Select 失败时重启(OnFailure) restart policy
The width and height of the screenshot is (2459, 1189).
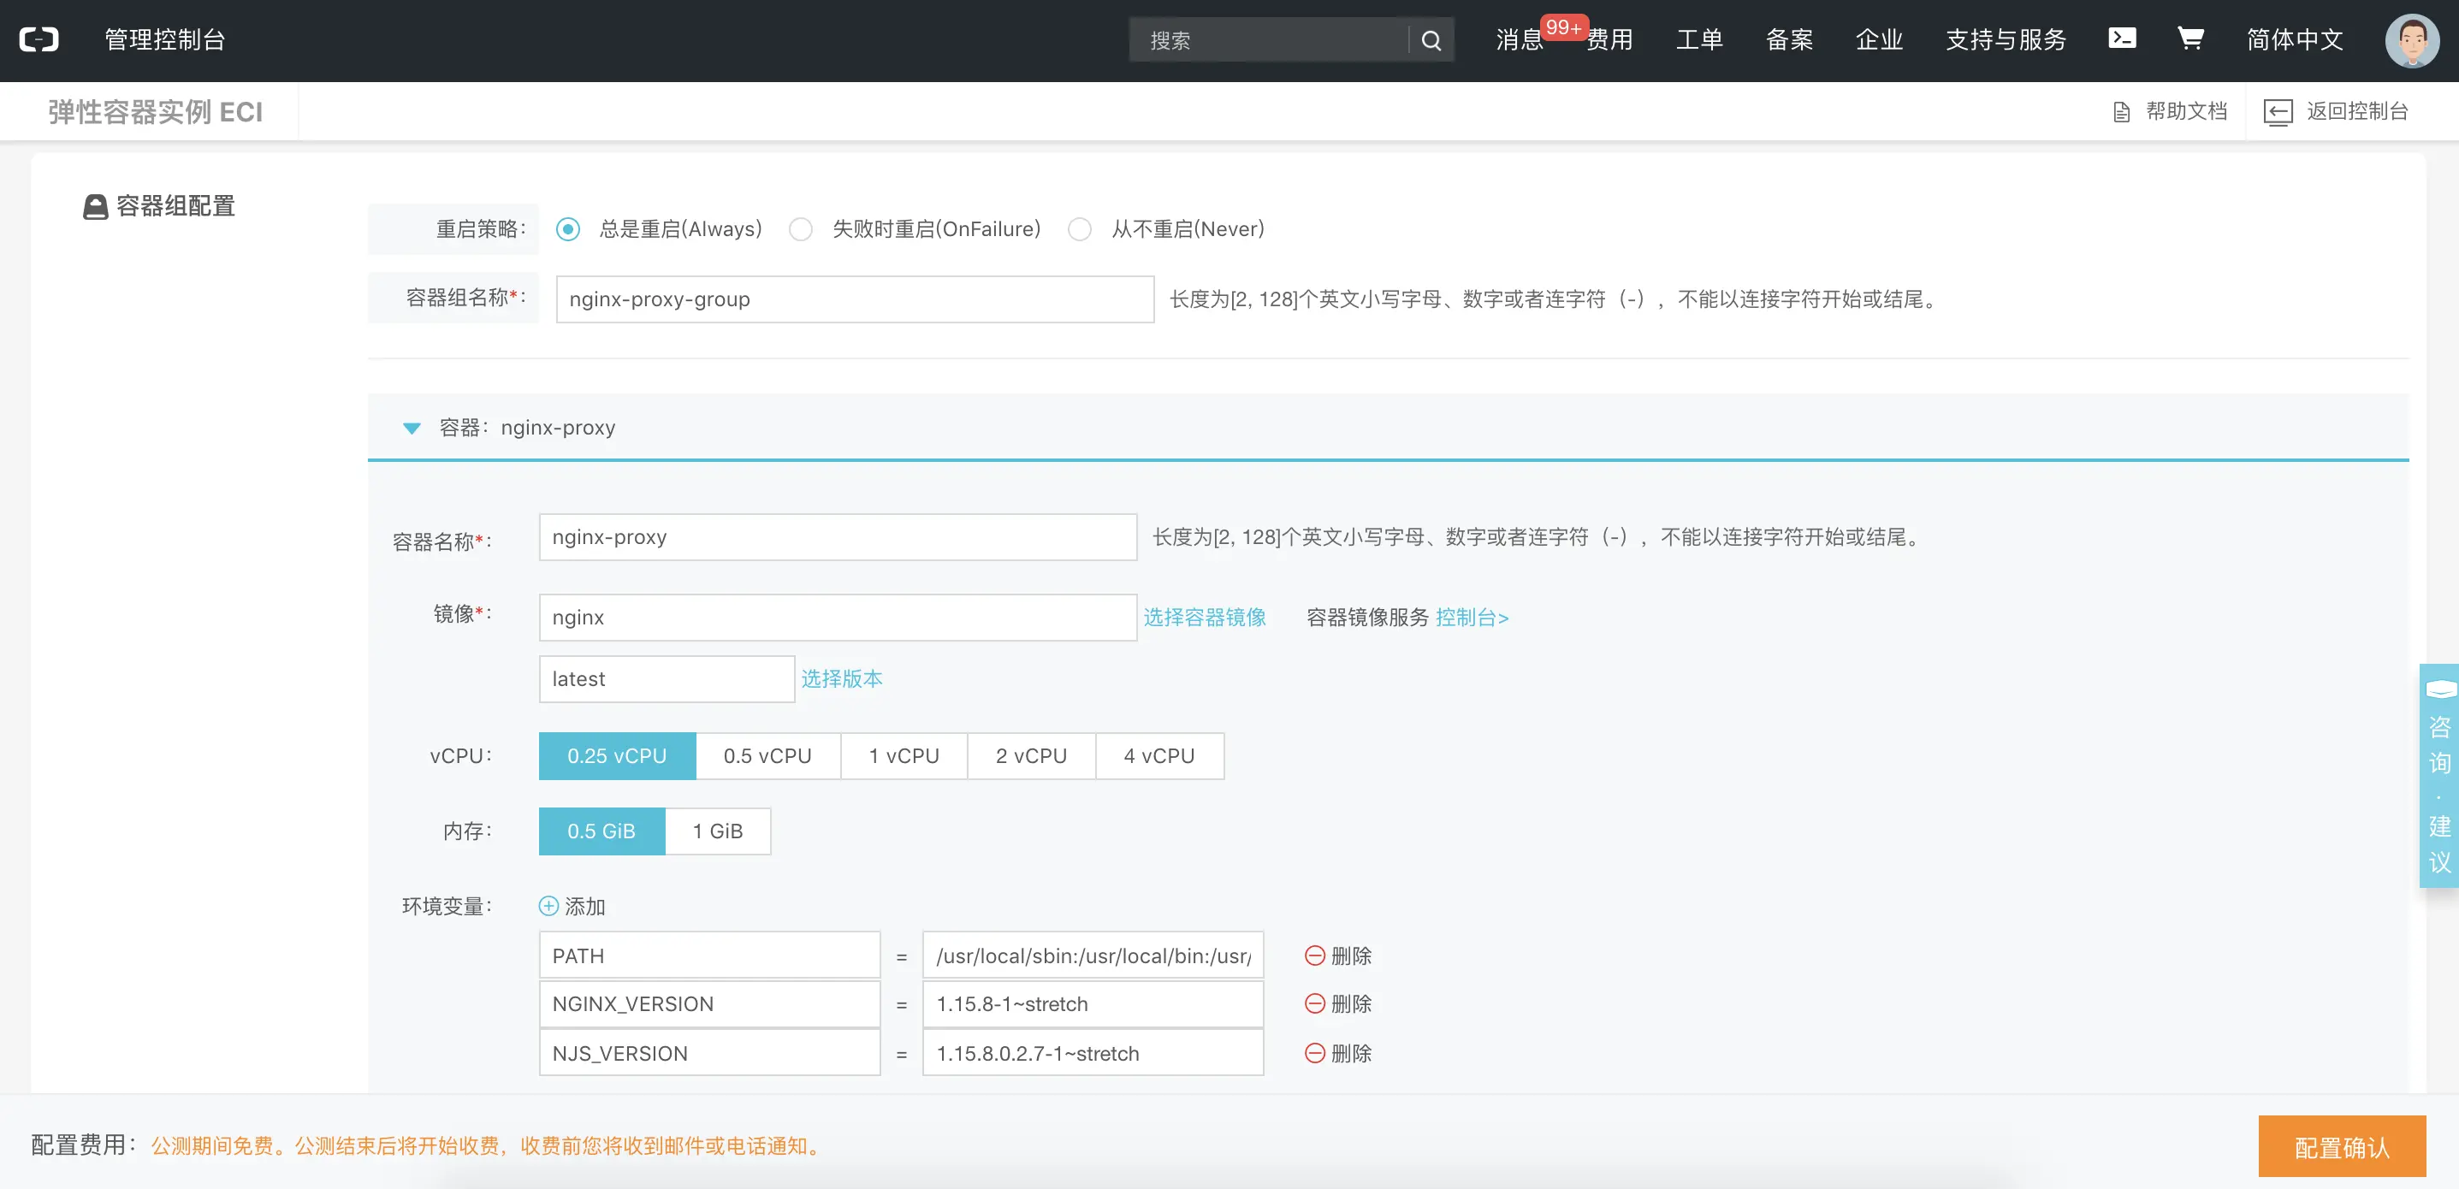pyautogui.click(x=801, y=229)
